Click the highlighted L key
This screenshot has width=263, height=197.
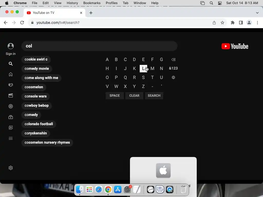click(x=143, y=68)
